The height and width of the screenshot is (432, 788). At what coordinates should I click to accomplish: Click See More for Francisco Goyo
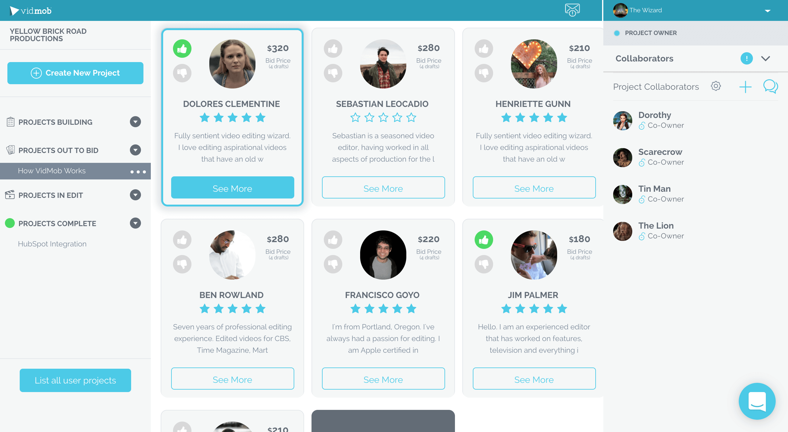pyautogui.click(x=383, y=379)
